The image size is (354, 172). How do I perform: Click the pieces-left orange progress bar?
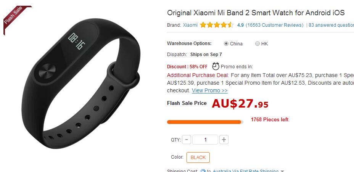(x=205, y=122)
